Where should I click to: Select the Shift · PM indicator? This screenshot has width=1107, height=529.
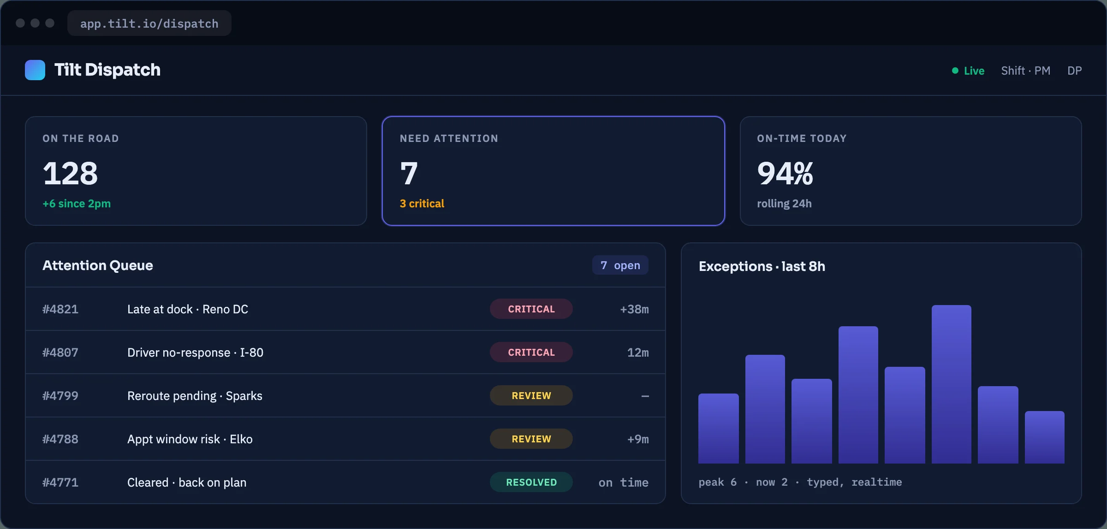coord(1025,71)
